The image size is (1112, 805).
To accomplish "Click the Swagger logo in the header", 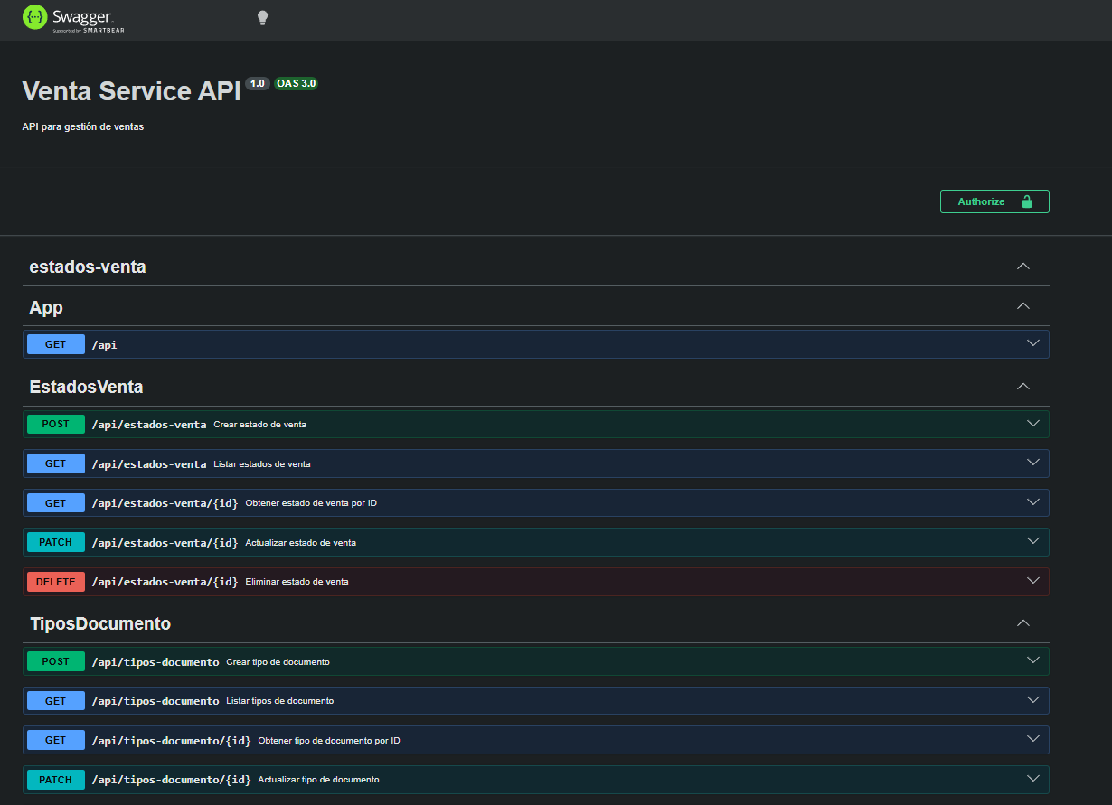I will 73,18.
